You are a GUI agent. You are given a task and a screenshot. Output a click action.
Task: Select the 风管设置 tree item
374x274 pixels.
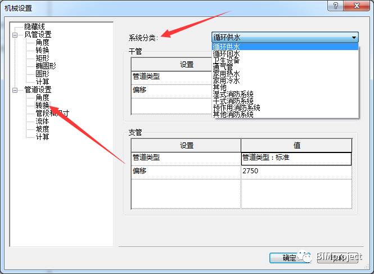[x=38, y=35]
